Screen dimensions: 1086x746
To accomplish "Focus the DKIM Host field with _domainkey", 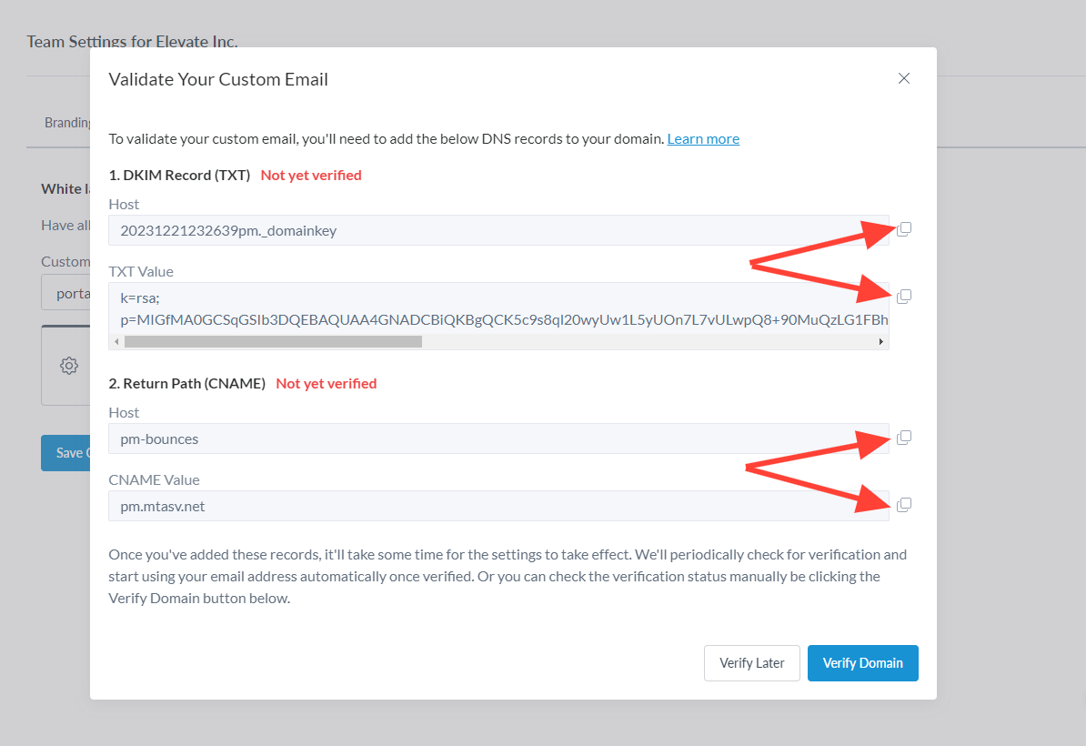I will click(x=498, y=230).
